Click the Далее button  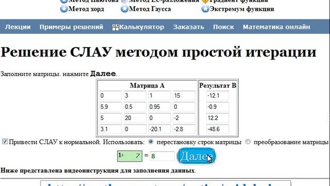[196, 156]
